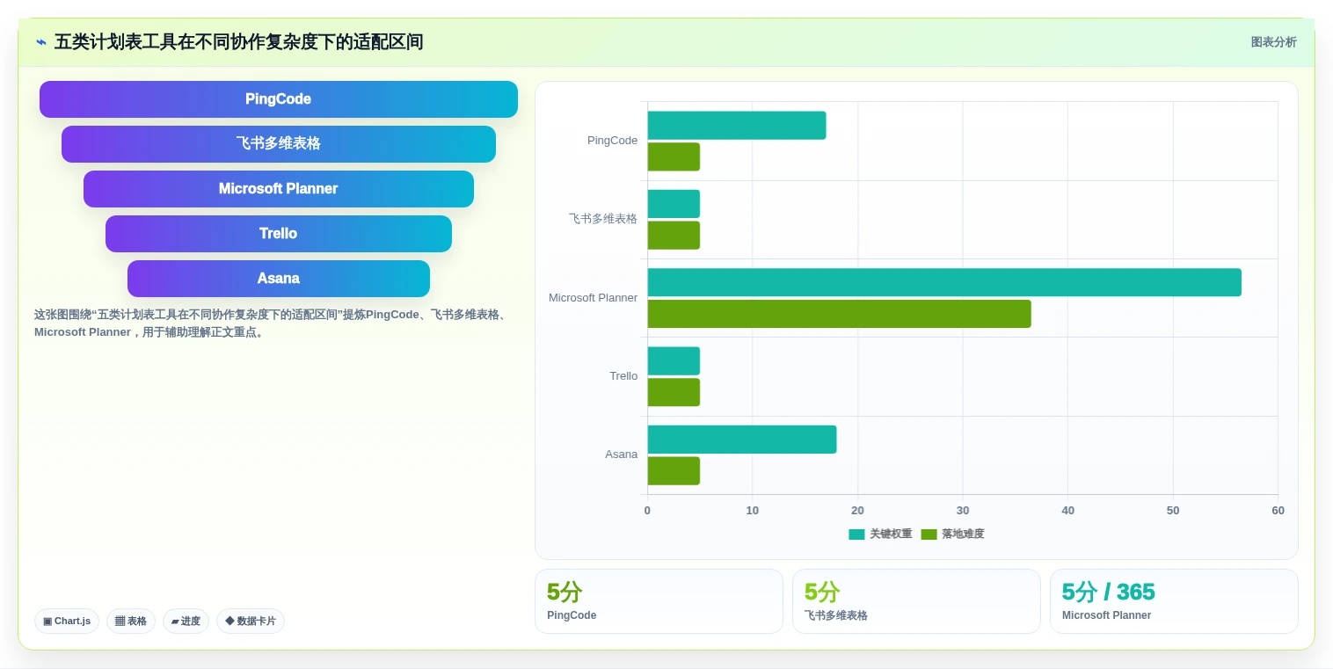Toggle the 关键权重 legend swatch

pos(856,534)
